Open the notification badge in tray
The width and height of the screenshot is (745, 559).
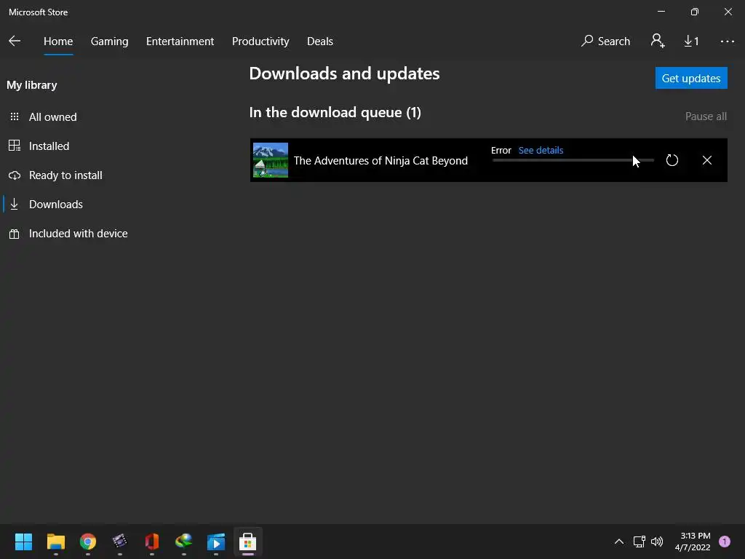pos(725,542)
